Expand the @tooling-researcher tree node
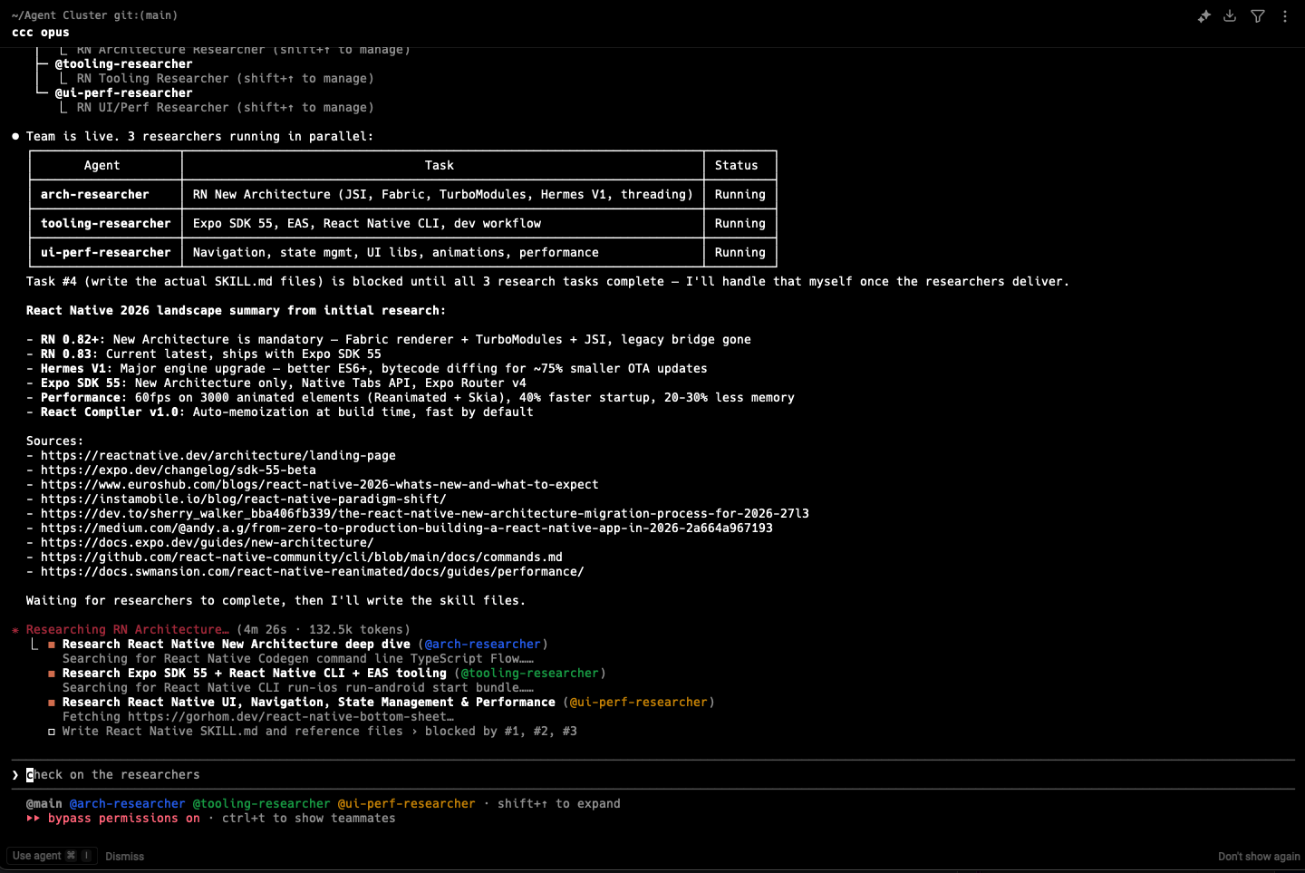Screen dimensions: 1305x873 123,64
